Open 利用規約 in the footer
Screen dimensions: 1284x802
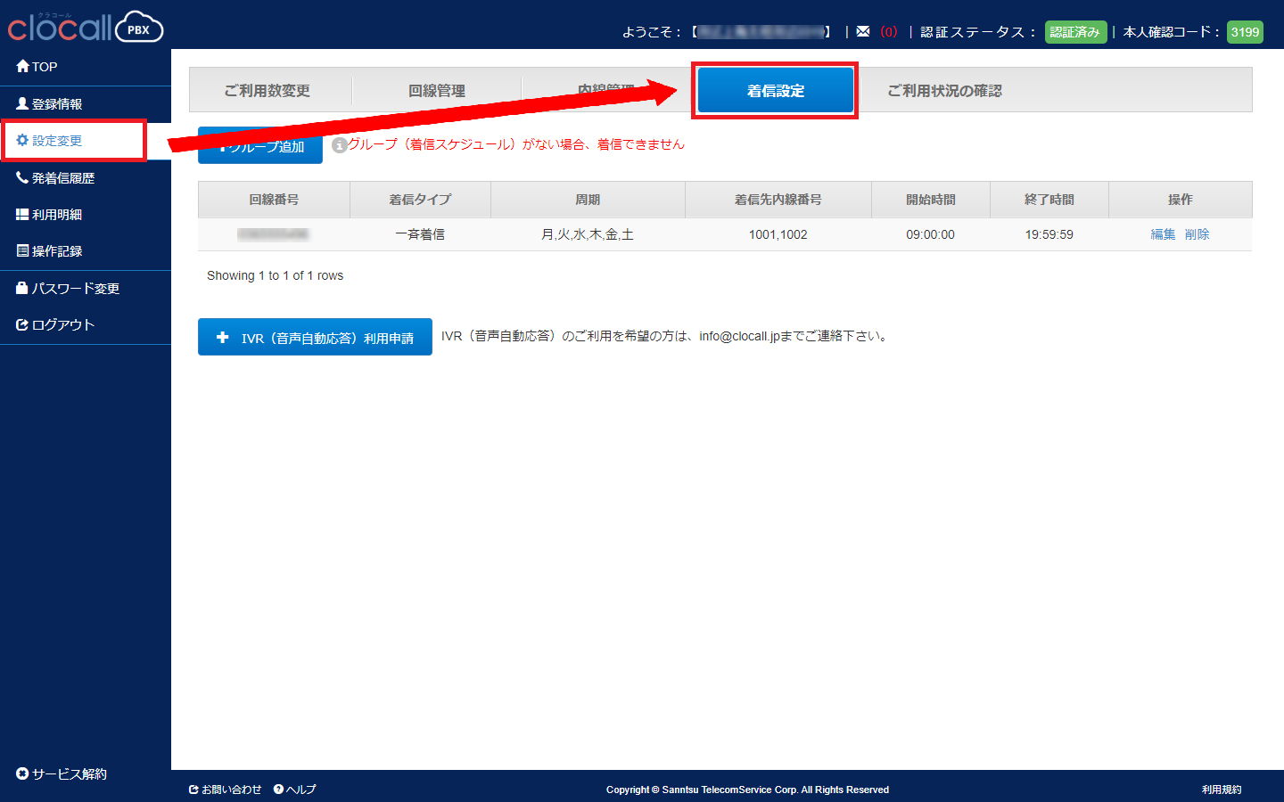coord(1222,790)
